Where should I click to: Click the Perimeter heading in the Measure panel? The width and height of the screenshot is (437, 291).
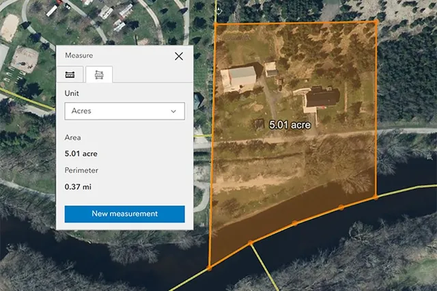(x=81, y=170)
